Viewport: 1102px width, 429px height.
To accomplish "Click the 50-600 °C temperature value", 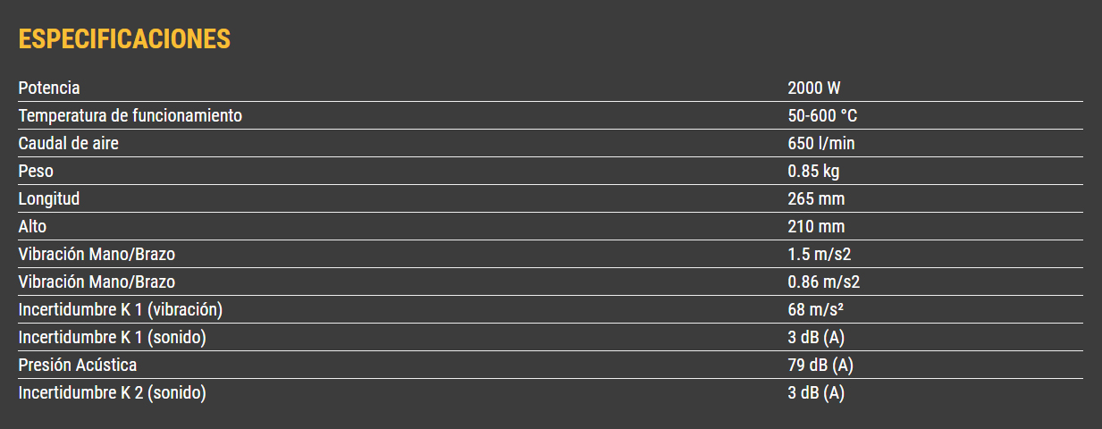I will point(823,116).
